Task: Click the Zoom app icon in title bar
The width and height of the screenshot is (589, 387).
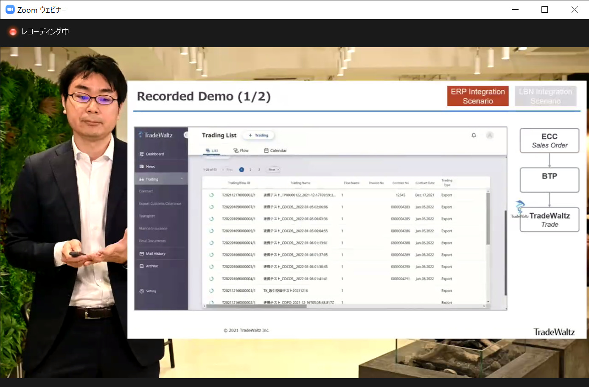Action: tap(10, 9)
